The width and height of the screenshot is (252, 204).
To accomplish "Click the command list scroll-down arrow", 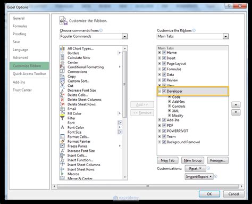I will click(x=125, y=177).
